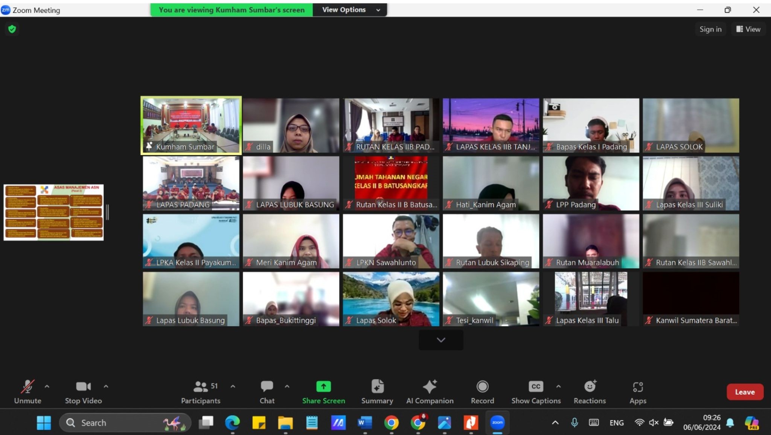Open Copilot preview icon on taskbar
Viewport: 771px width, 435px height.
751,423
